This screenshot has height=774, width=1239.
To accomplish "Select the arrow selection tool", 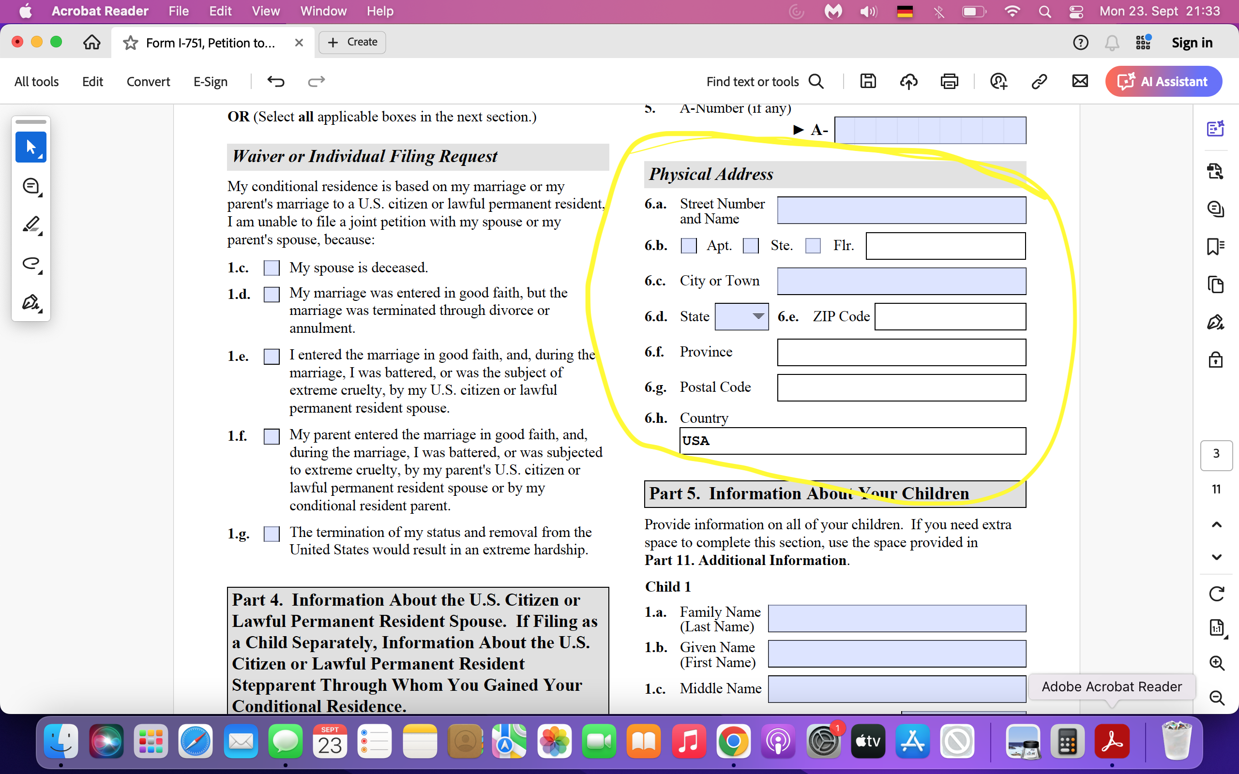I will coord(30,147).
